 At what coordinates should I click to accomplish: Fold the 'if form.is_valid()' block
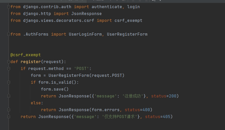tap(9, 82)
